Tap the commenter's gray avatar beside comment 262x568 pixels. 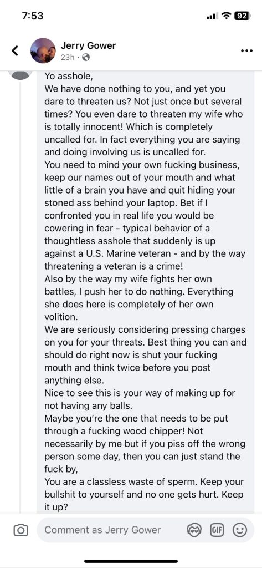click(20, 75)
